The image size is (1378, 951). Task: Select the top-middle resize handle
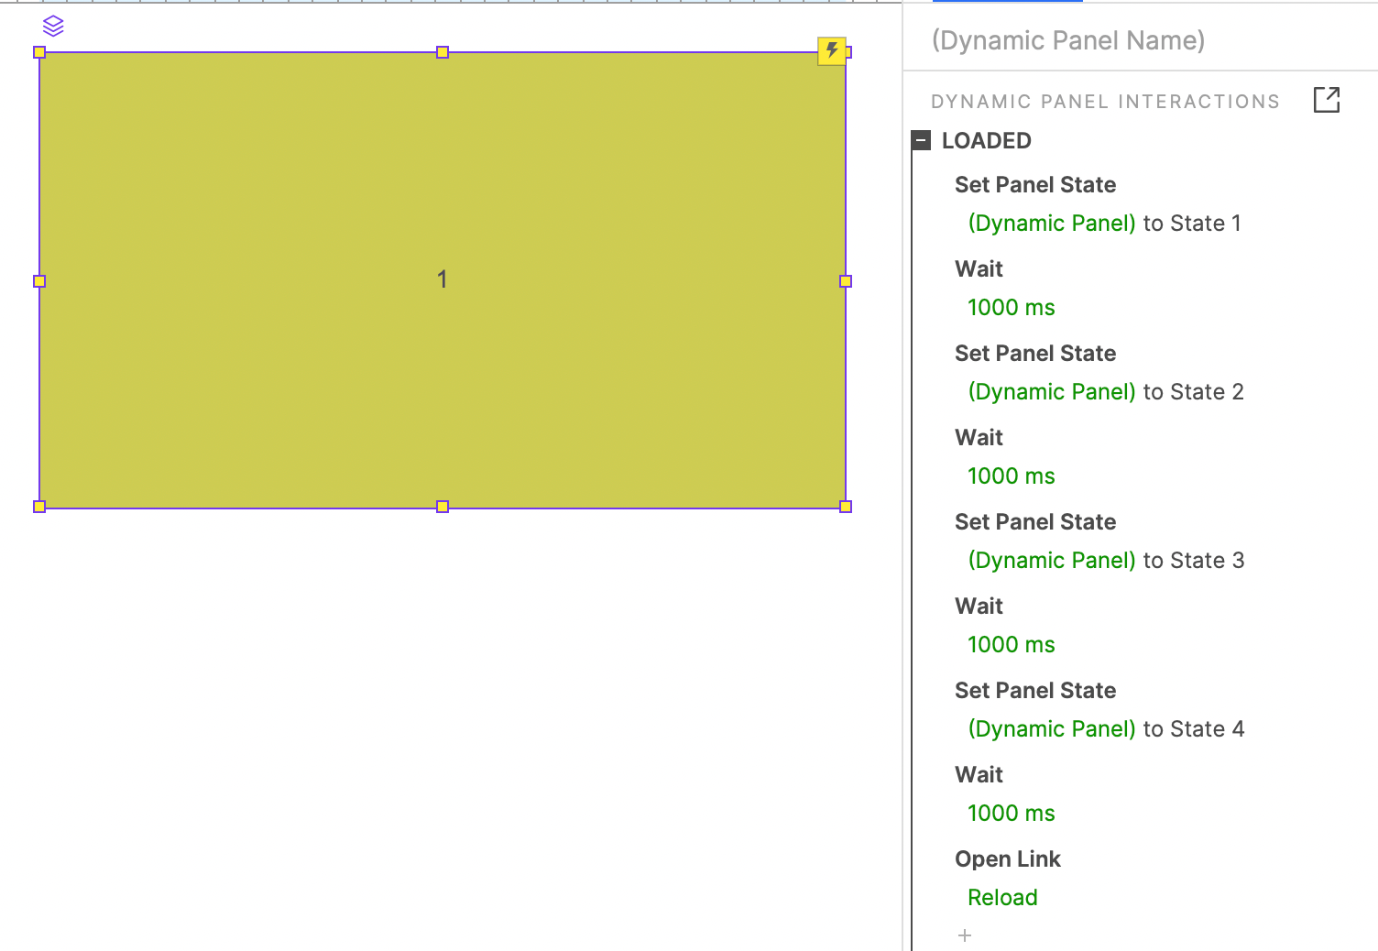(x=443, y=52)
